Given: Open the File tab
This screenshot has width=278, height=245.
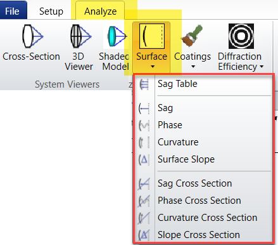Looking at the screenshot, I should tap(12, 11).
